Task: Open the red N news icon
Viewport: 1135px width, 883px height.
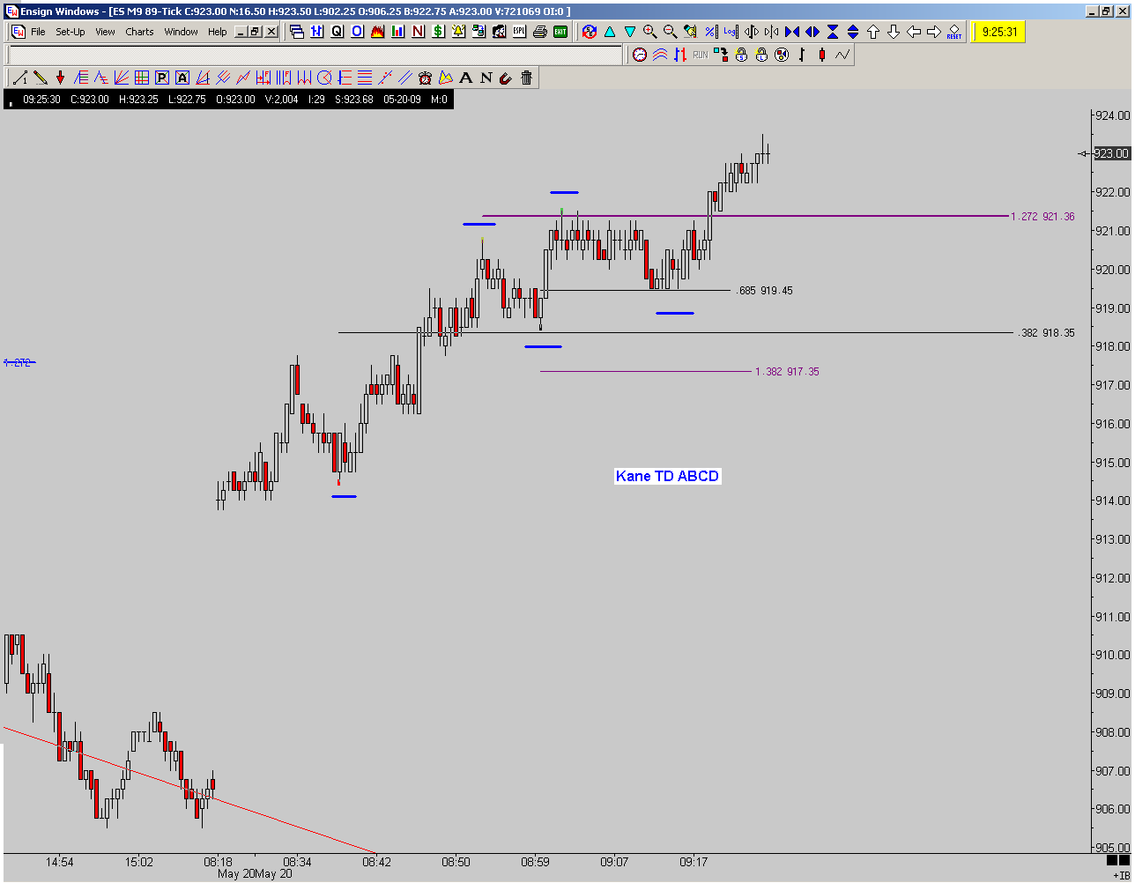Action: (419, 32)
